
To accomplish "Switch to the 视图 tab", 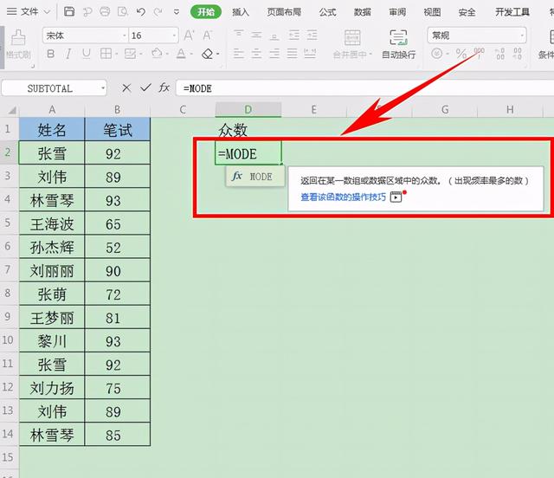I will click(x=432, y=12).
